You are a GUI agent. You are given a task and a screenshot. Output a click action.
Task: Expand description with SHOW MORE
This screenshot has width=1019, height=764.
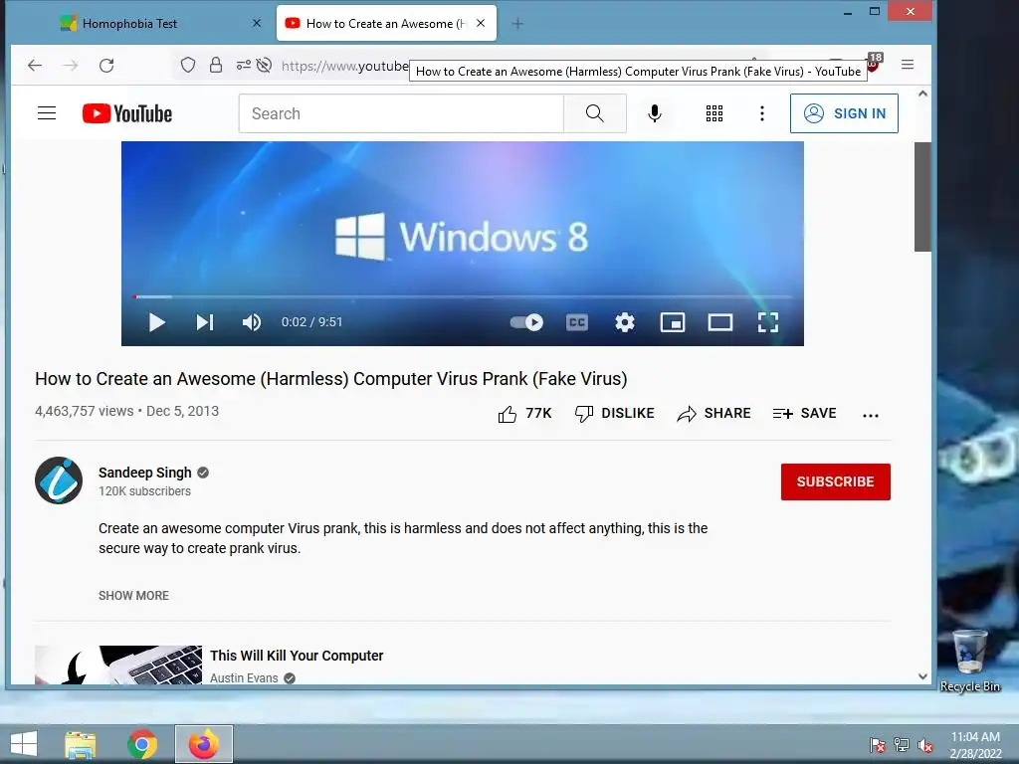134,596
